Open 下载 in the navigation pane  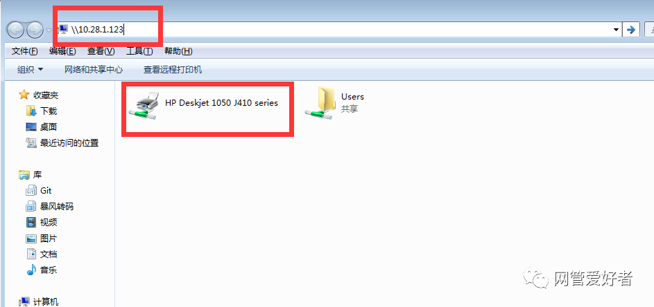pos(49,111)
